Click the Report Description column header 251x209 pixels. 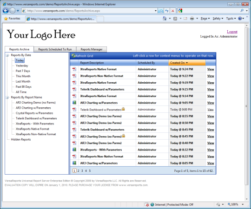point(107,63)
